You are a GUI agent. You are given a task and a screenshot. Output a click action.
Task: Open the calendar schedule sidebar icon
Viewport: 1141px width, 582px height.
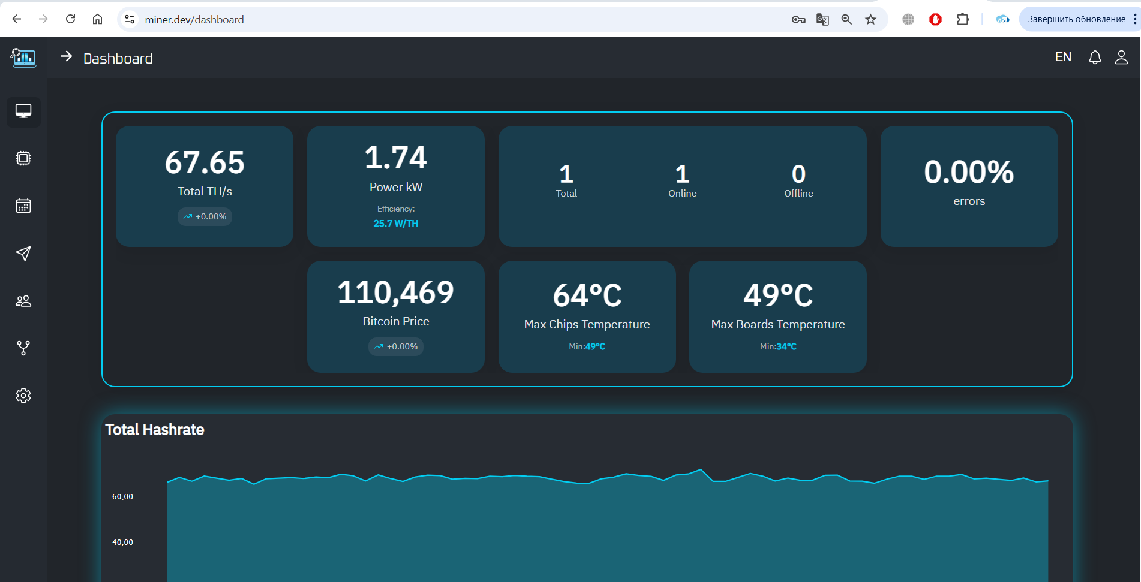point(23,206)
